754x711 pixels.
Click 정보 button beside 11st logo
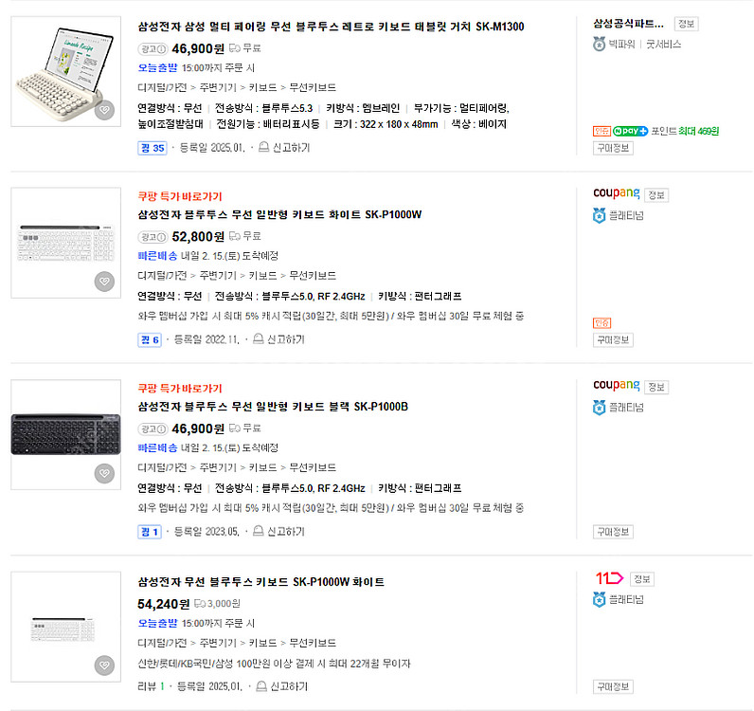click(642, 579)
